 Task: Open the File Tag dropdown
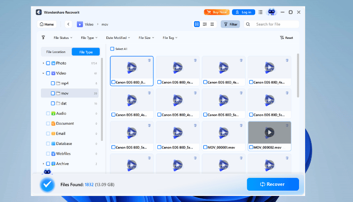click(170, 38)
